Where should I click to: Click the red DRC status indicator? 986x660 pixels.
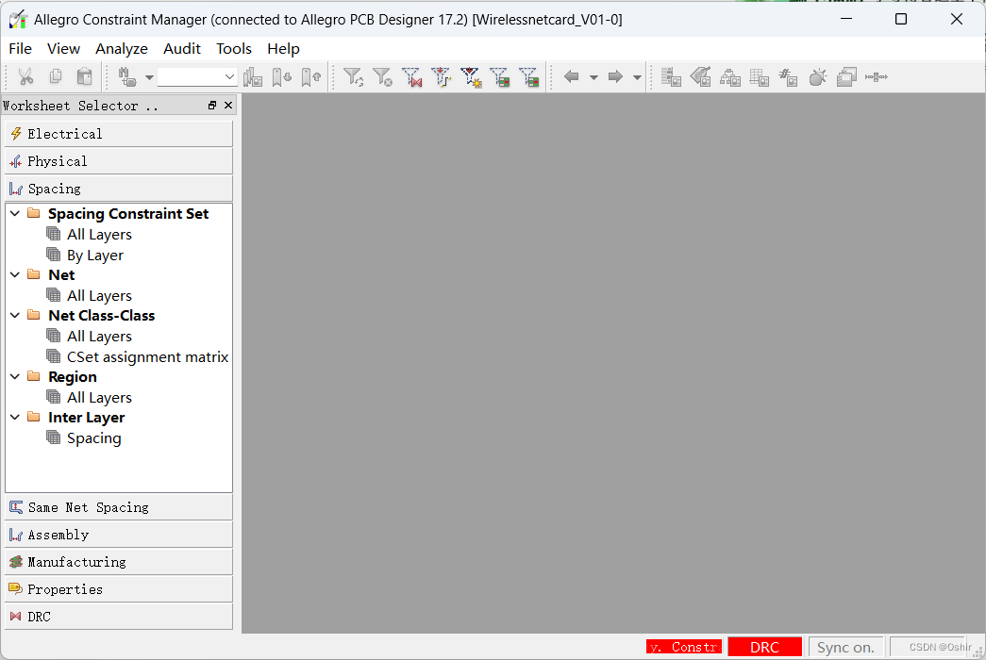(x=764, y=647)
